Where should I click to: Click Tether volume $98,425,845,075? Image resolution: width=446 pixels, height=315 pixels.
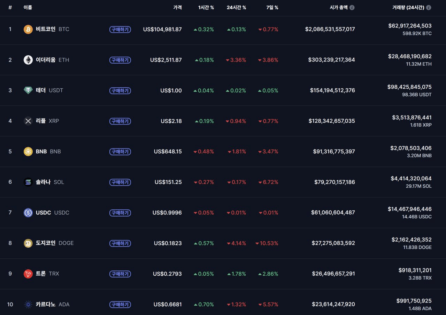point(409,87)
